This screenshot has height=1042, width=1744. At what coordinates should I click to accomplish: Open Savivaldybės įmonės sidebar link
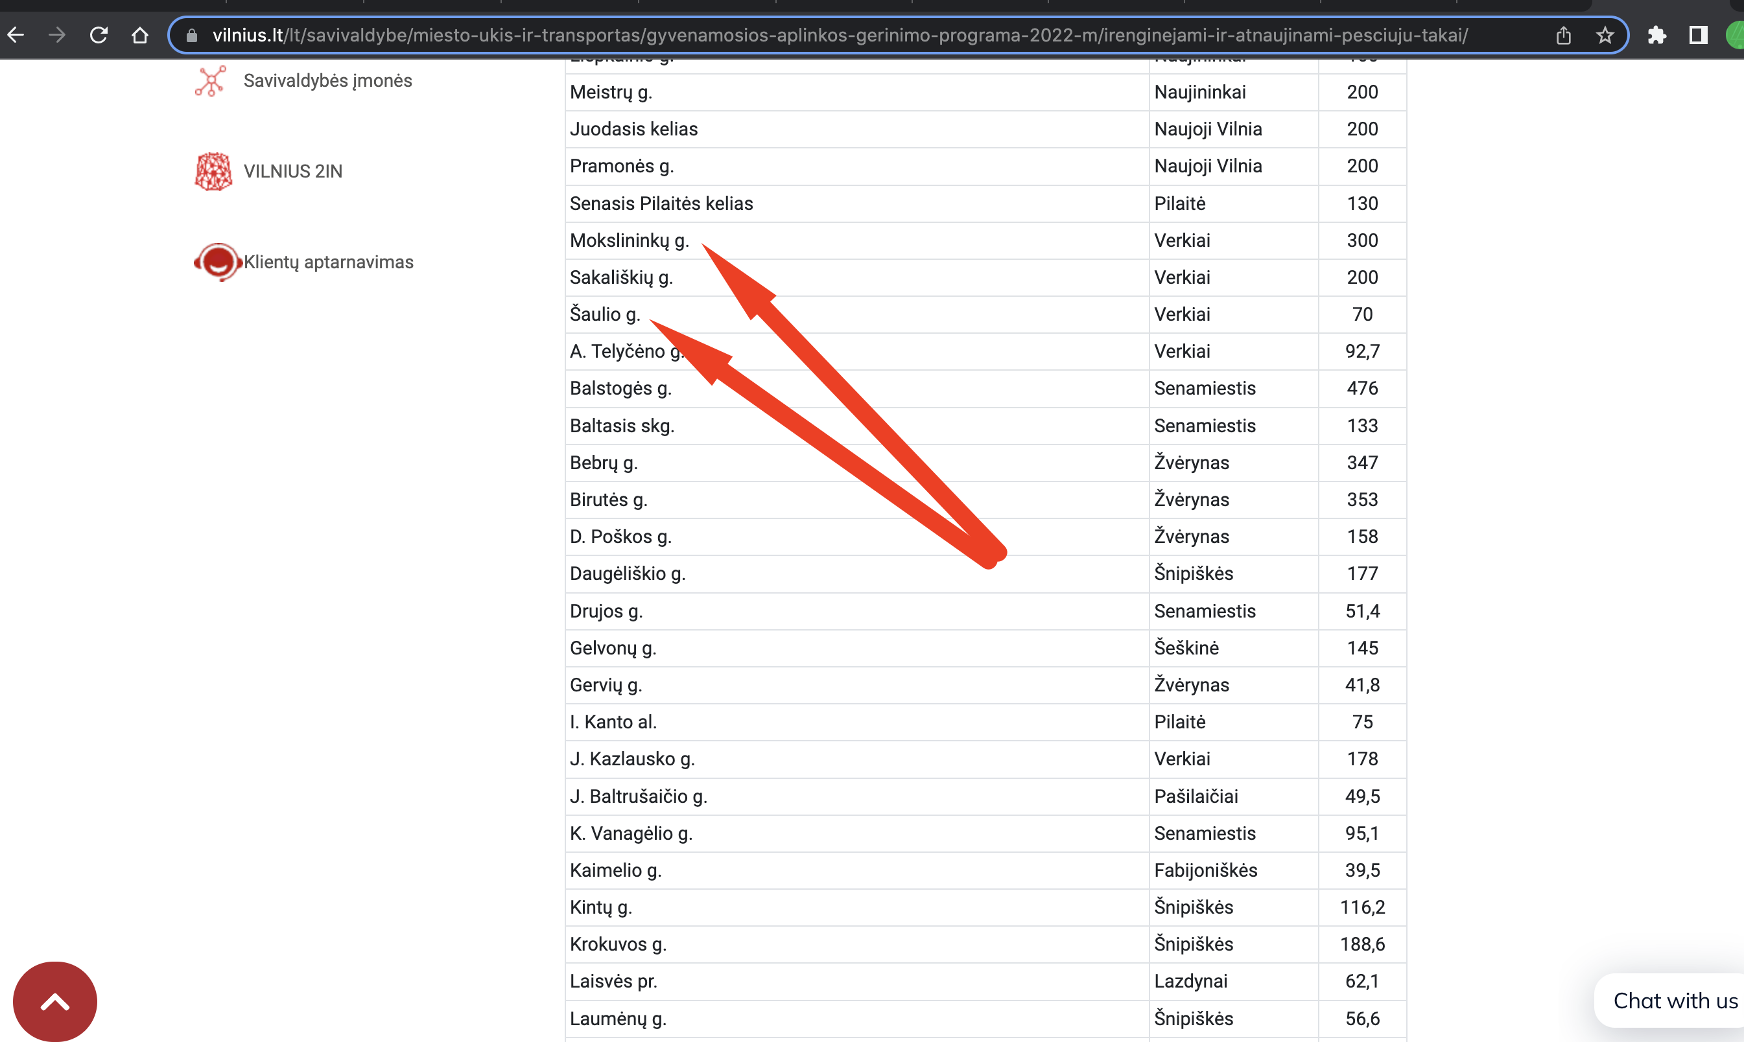[327, 81]
